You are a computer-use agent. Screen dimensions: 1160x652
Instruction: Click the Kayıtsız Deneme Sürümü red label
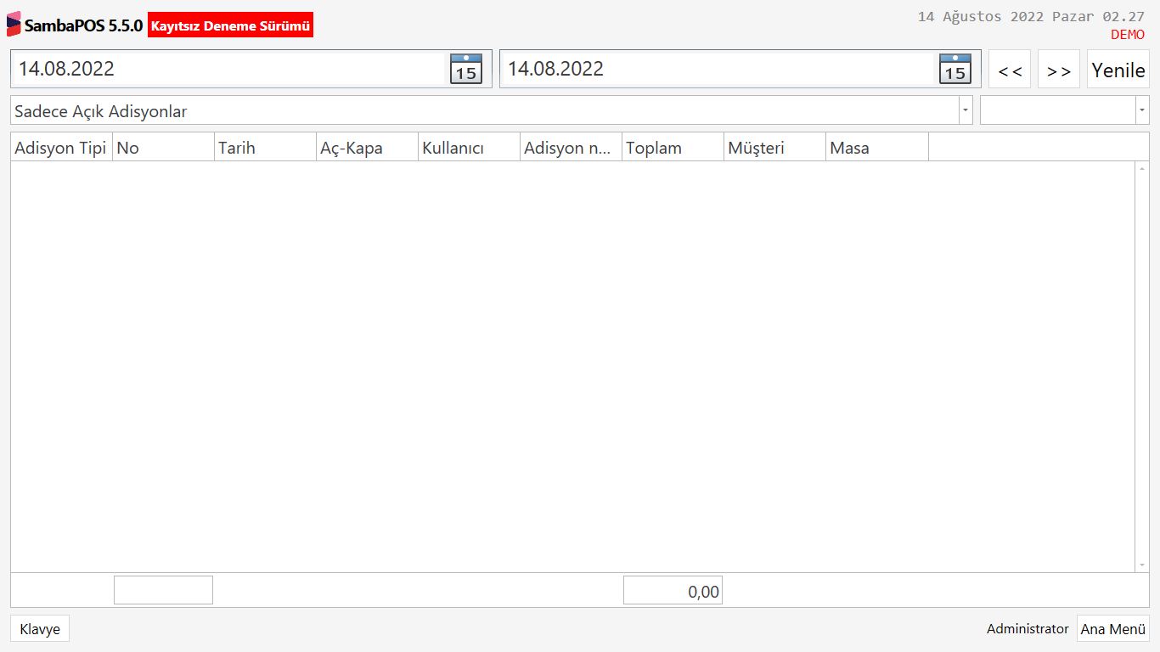[x=230, y=25]
